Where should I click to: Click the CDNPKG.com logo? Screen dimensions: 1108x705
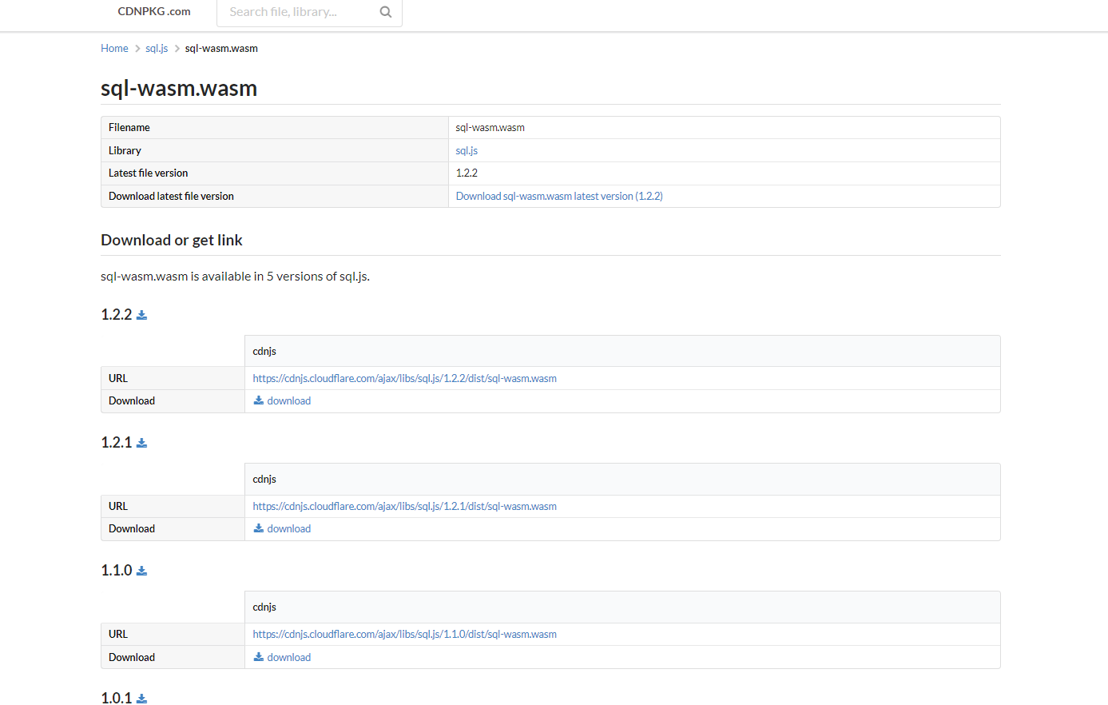pyautogui.click(x=153, y=11)
